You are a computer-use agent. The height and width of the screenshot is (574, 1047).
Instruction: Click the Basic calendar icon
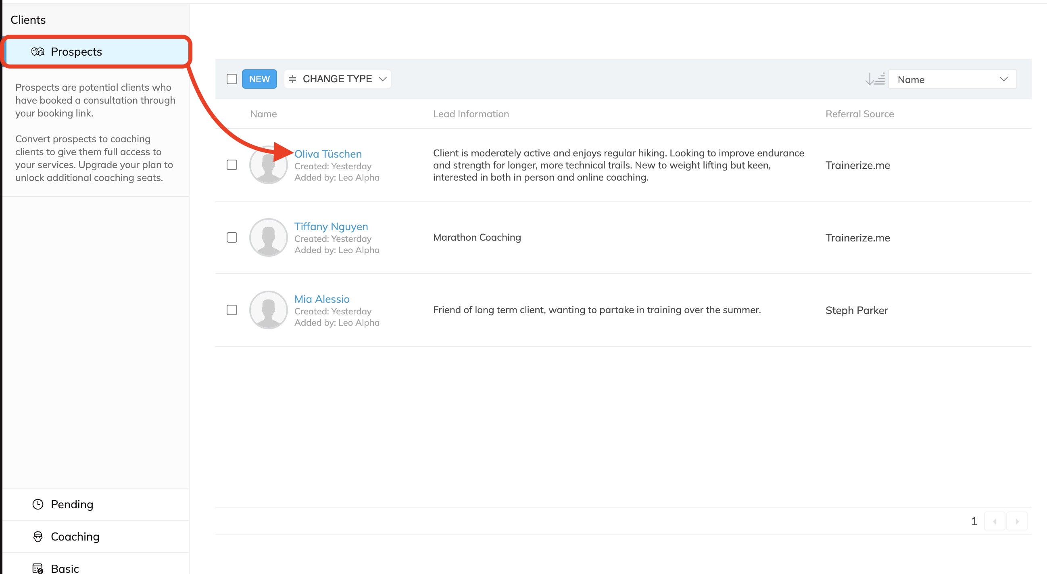click(x=38, y=568)
